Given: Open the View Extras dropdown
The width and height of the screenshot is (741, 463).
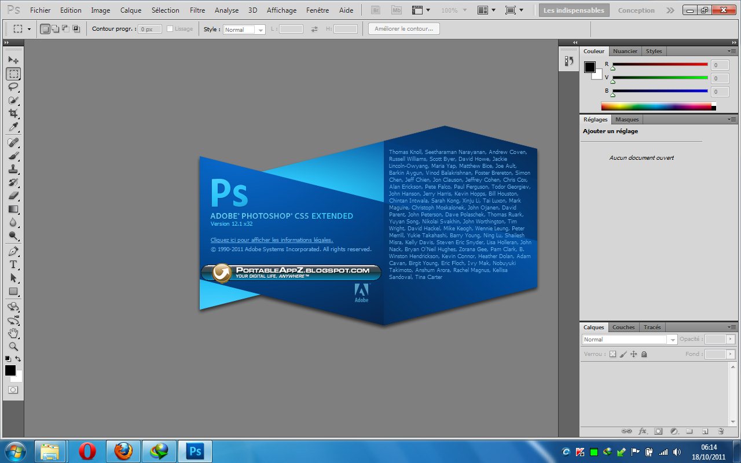Looking at the screenshot, I should point(421,10).
